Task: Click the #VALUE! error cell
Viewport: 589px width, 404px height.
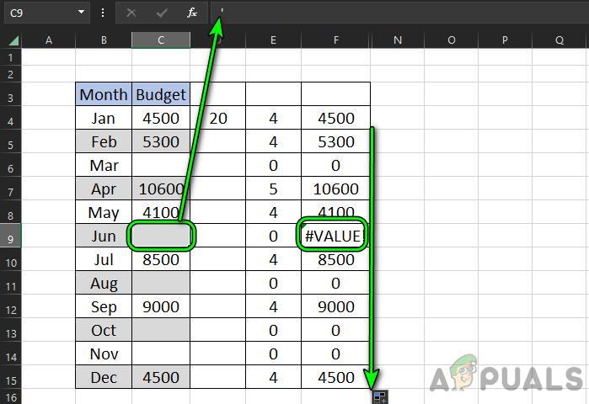Action: (335, 236)
